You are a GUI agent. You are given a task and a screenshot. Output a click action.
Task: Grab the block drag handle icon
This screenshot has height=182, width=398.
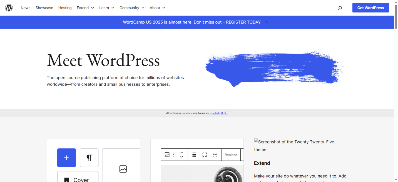[x=174, y=155]
